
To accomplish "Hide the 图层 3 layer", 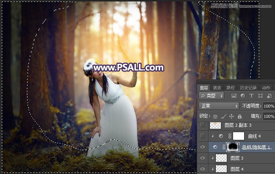I will (x=203, y=158).
